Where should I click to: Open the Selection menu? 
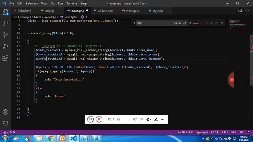click(32, 4)
